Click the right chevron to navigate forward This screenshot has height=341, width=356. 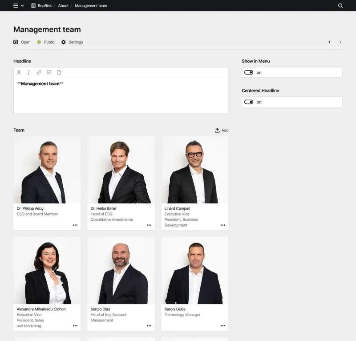tap(340, 42)
